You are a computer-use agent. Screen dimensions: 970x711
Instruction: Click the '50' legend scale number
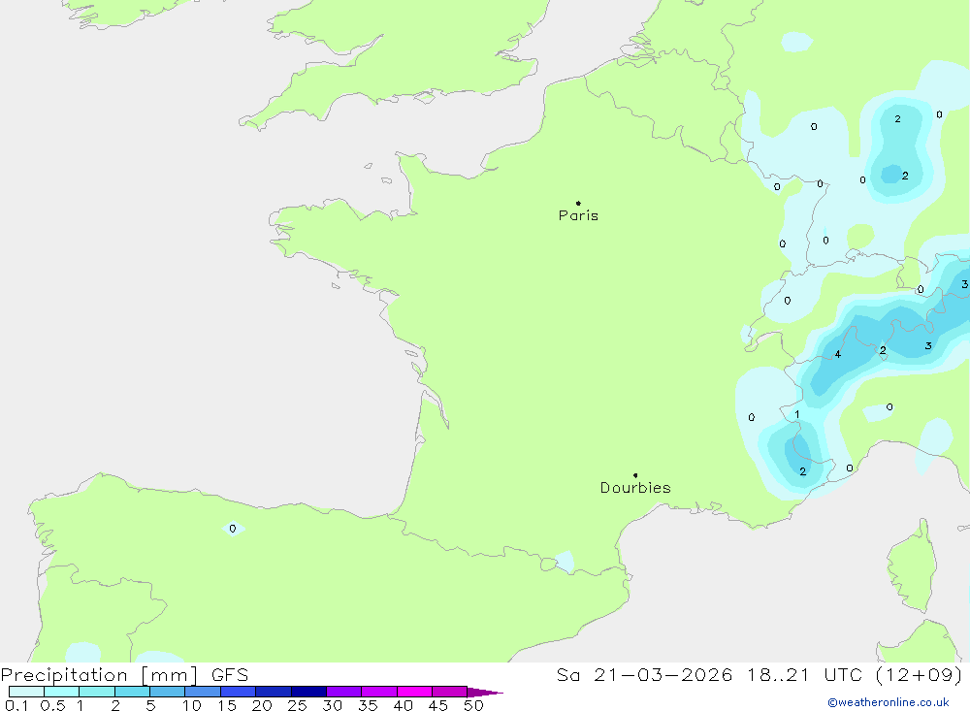(x=473, y=705)
